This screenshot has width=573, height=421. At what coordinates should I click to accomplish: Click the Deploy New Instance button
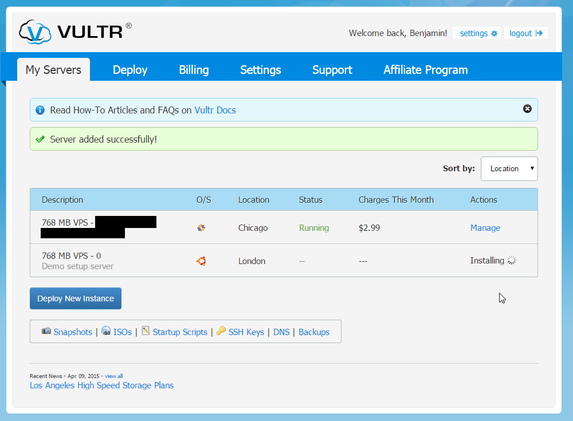[76, 298]
